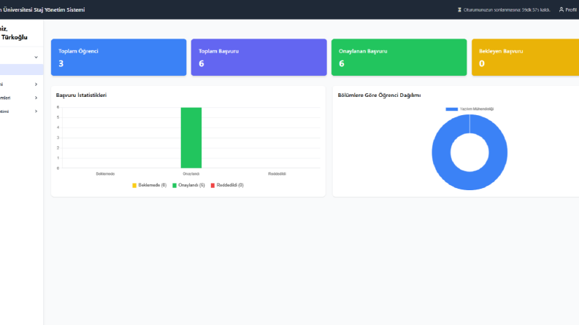Toggle the 'Beklemede (0)' legend entry

(x=149, y=185)
